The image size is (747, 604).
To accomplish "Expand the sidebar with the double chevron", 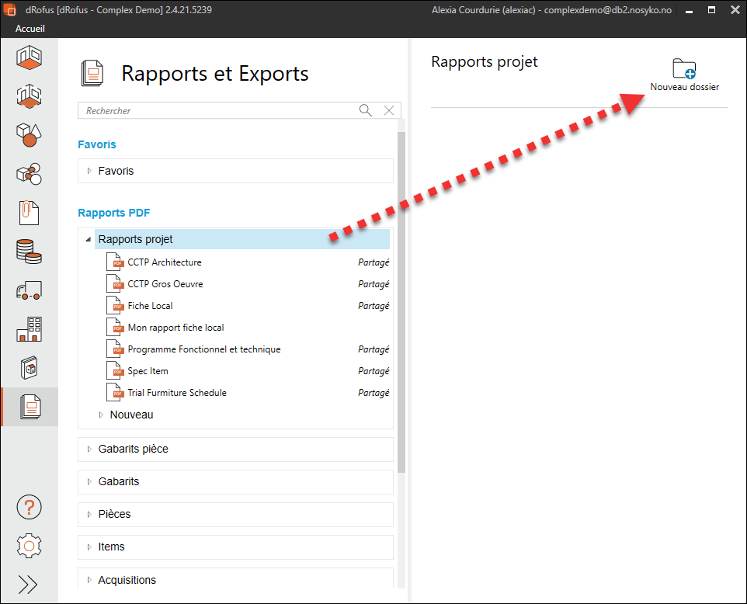I will [28, 585].
